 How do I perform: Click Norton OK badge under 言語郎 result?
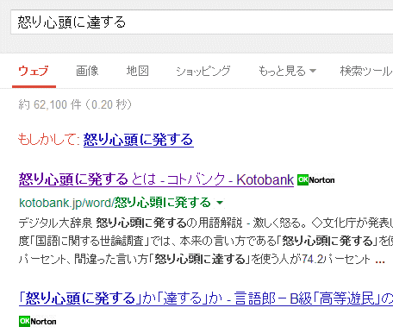[38, 321]
